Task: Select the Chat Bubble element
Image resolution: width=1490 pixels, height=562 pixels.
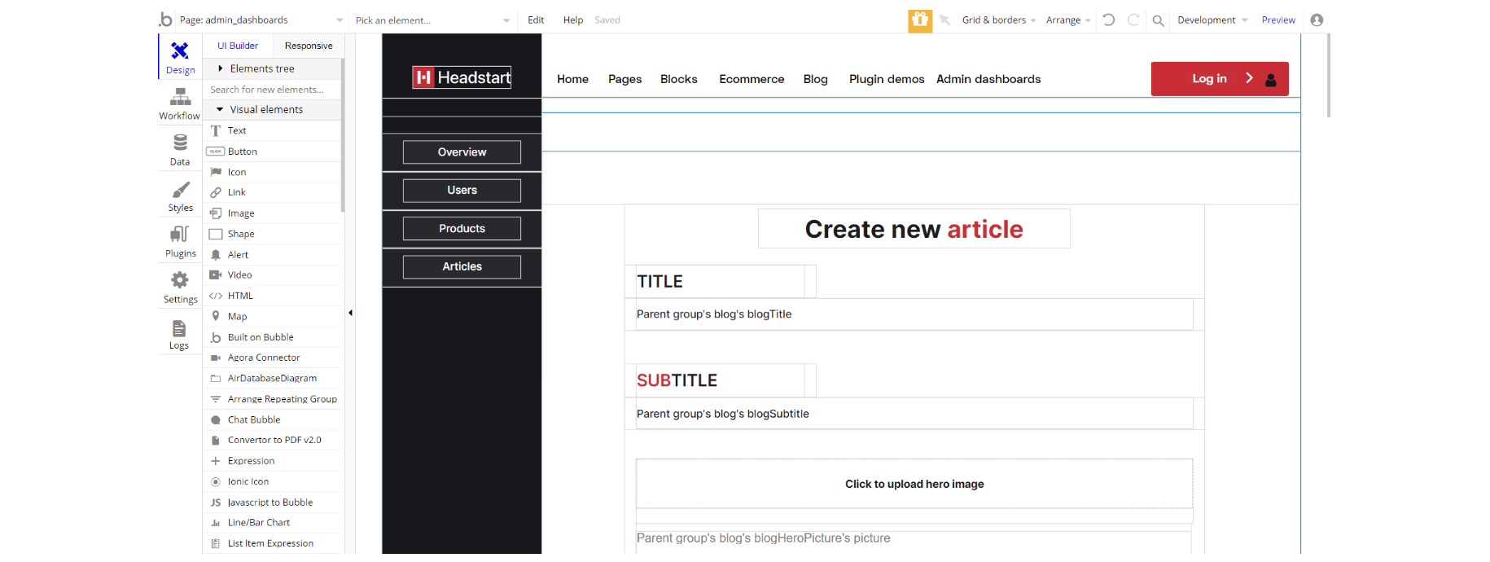Action: 273,419
